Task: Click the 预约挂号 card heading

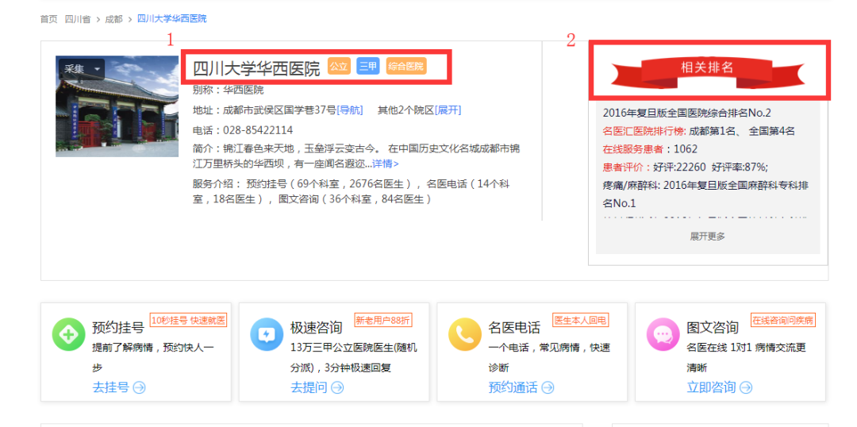Action: pyautogui.click(x=117, y=328)
